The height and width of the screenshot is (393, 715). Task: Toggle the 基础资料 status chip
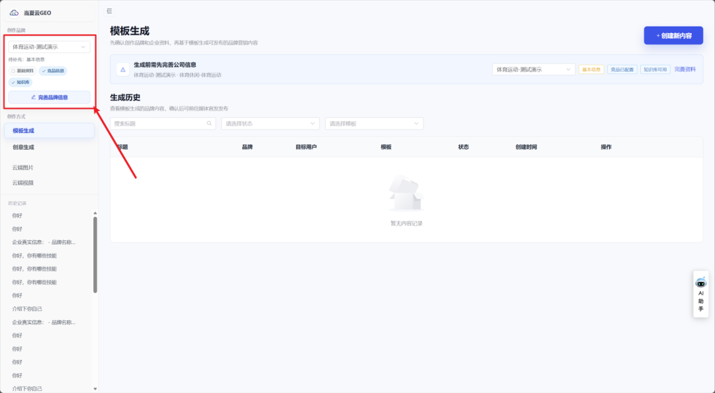[x=23, y=71]
